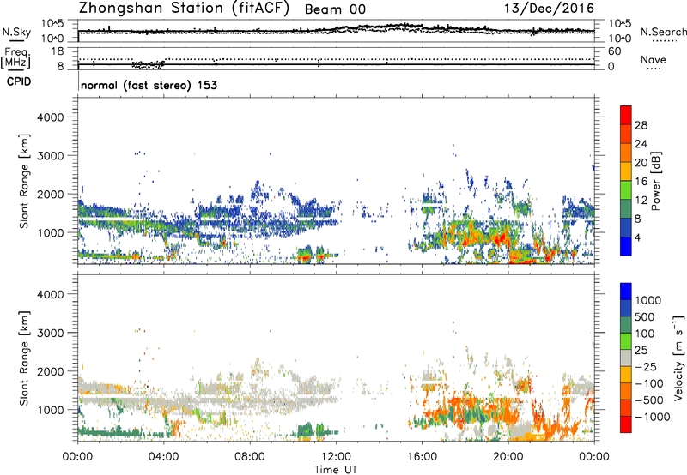
Task: Pick the red bottom swatch of velocity colorbar
Action: pos(626,424)
